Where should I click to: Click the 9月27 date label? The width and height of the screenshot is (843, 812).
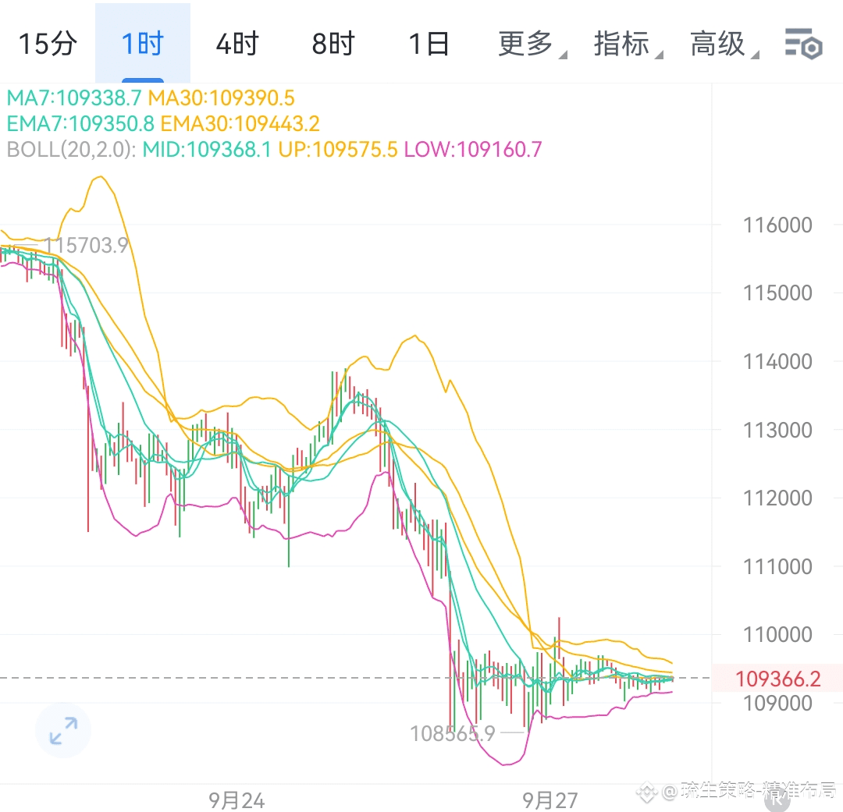pos(550,801)
